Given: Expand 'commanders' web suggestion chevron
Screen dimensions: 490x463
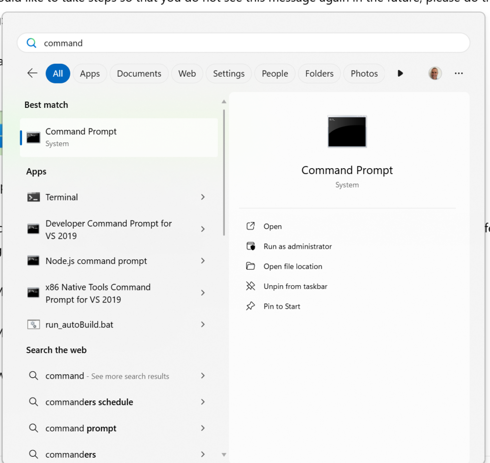Looking at the screenshot, I should [203, 454].
